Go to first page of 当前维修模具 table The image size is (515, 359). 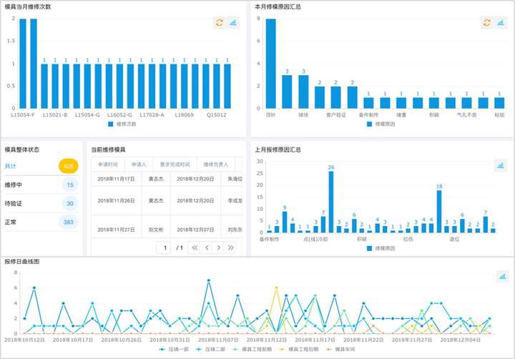click(195, 247)
